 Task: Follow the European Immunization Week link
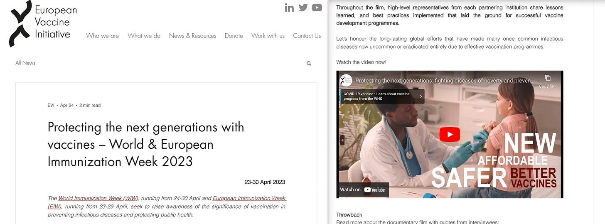point(249,198)
